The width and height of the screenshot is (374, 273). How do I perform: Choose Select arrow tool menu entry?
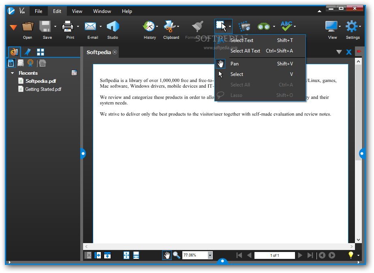pos(260,74)
